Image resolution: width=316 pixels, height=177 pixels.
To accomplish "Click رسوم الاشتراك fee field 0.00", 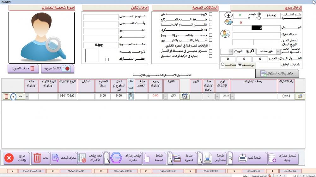I will pyautogui.click(x=155, y=96).
